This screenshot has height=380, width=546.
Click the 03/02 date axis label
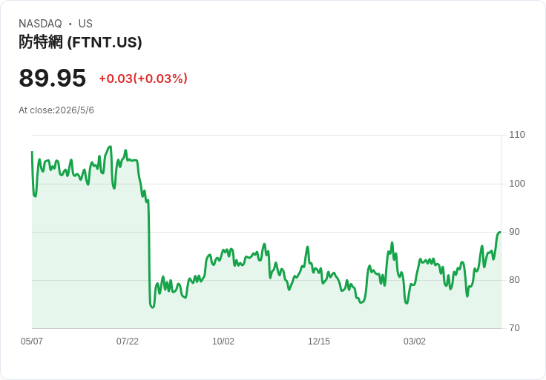pos(415,341)
